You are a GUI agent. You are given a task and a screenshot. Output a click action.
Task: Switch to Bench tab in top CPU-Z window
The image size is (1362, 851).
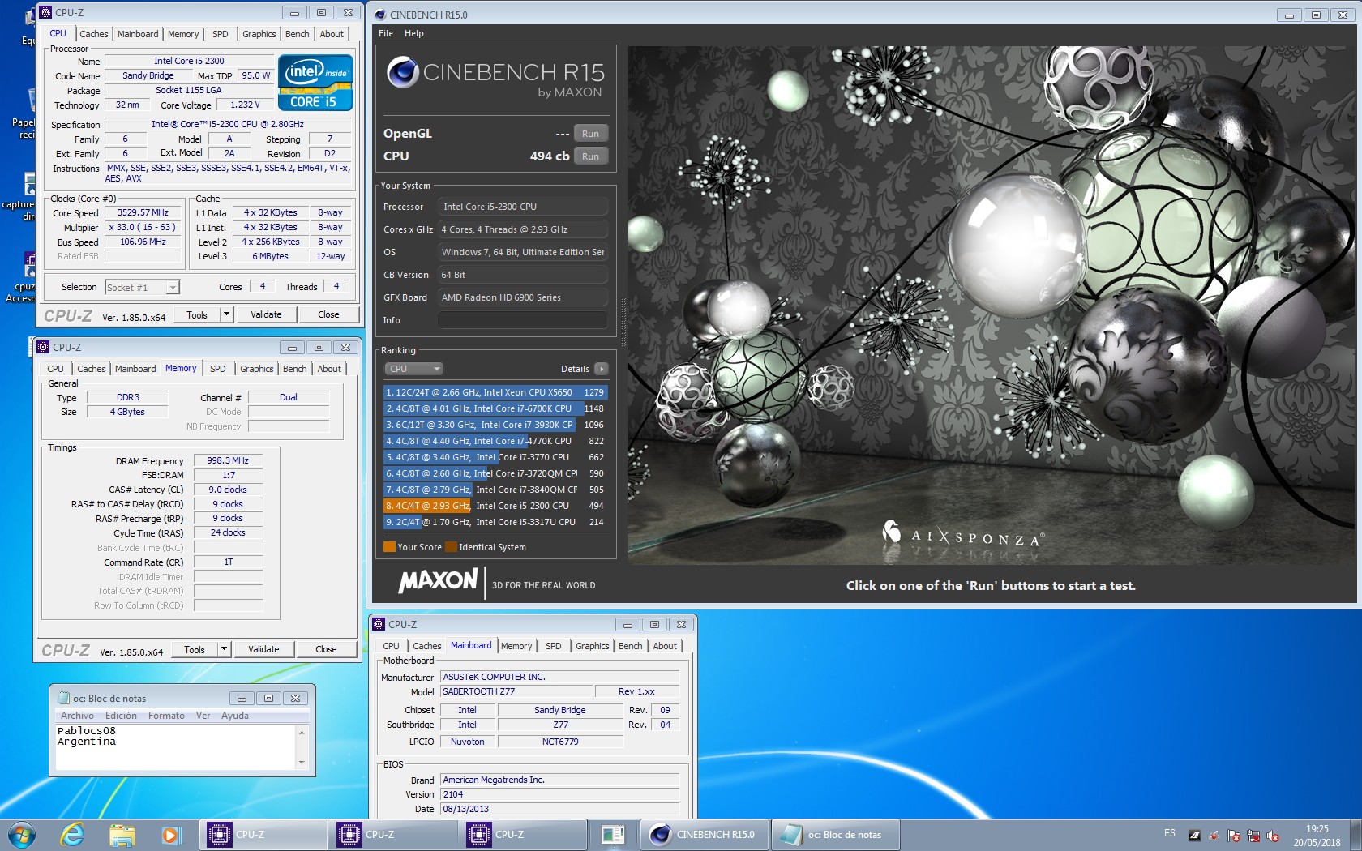point(298,34)
